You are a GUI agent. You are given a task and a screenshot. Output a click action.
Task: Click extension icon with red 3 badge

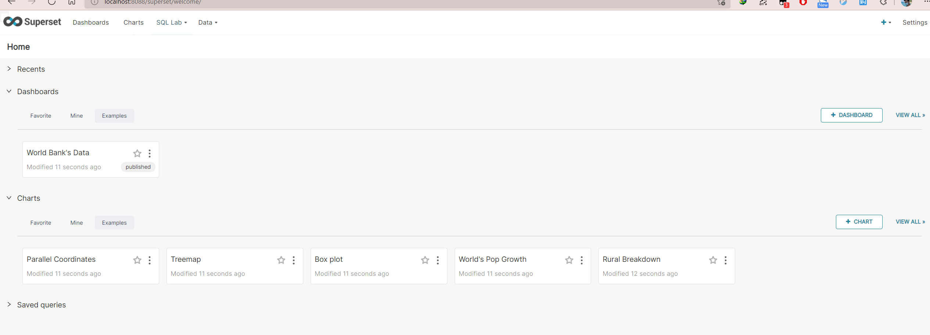click(784, 3)
